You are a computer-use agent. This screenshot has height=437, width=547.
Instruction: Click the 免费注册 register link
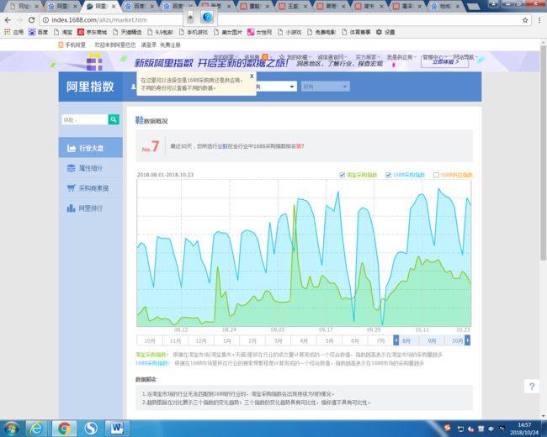click(170, 45)
